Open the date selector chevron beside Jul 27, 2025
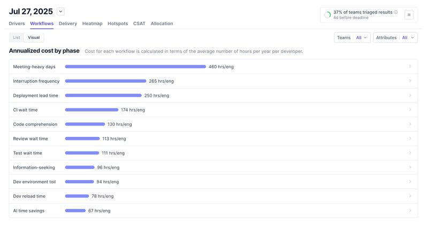 coord(60,12)
